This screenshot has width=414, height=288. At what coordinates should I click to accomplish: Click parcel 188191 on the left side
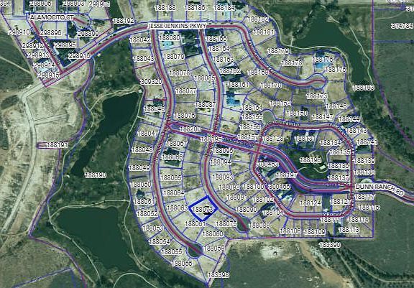pos(57,145)
